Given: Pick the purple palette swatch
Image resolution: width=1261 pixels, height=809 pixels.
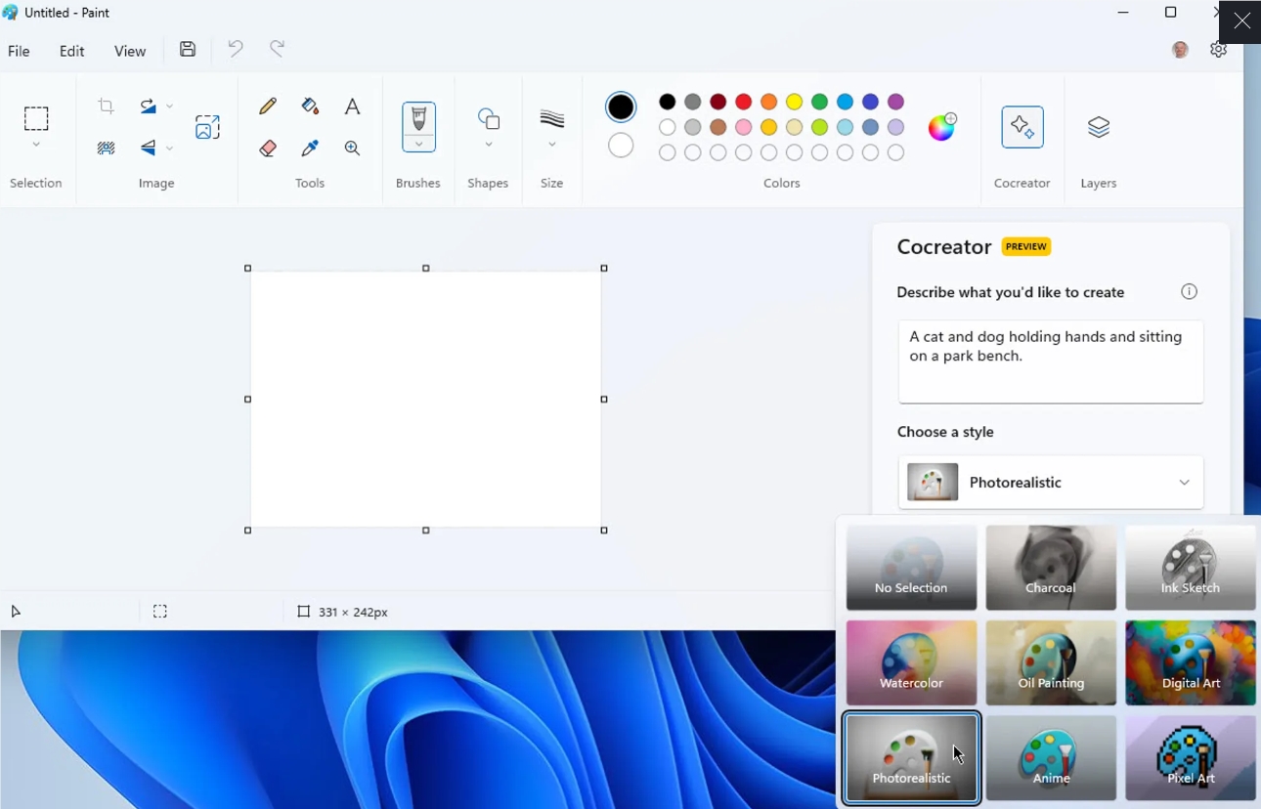Looking at the screenshot, I should pyautogui.click(x=896, y=102).
